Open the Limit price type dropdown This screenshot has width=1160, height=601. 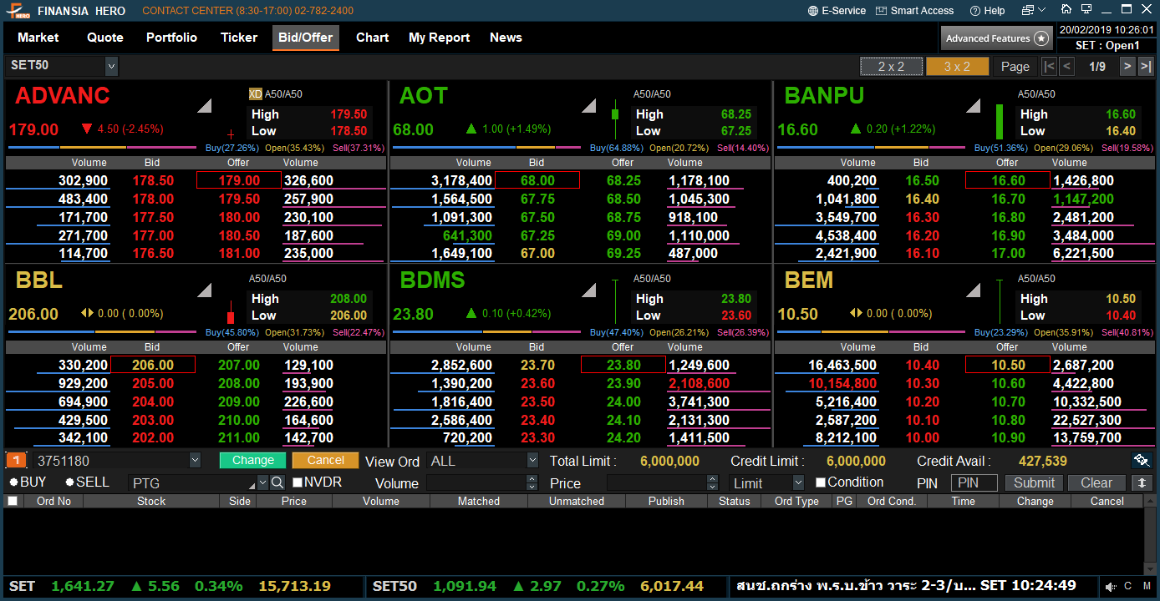coord(798,482)
